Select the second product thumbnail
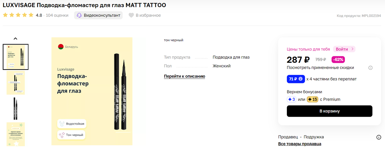385x148 pixels. (16, 83)
